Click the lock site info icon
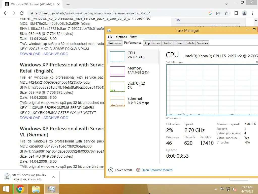 (x=32, y=13)
